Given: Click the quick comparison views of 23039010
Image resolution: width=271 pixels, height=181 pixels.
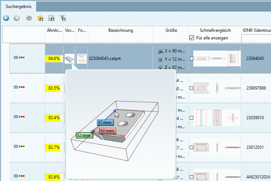Looking at the screenshot, I should (217, 118).
